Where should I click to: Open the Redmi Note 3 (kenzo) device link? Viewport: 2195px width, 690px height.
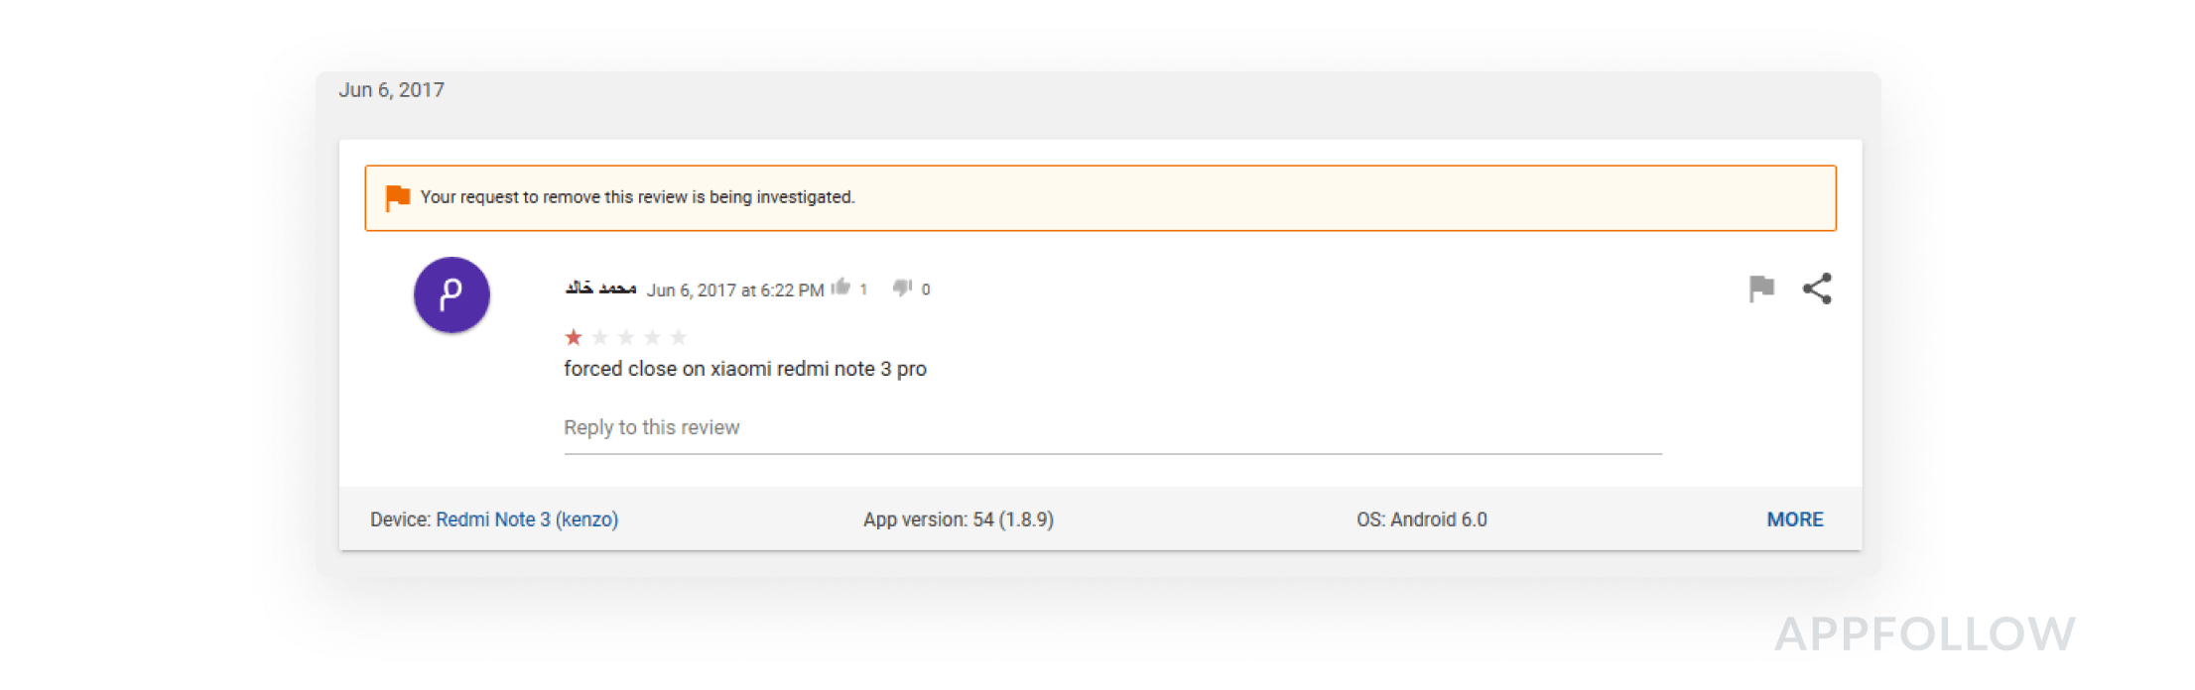[527, 519]
